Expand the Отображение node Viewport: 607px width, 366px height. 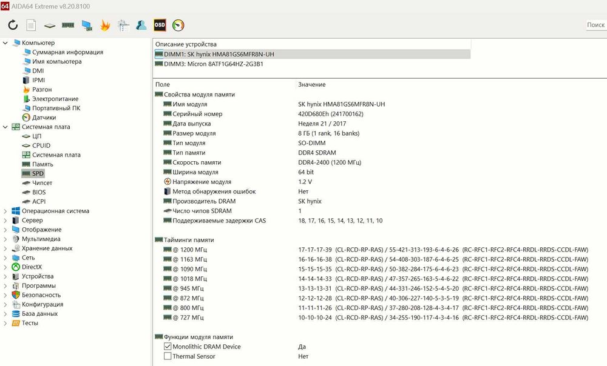point(5,230)
